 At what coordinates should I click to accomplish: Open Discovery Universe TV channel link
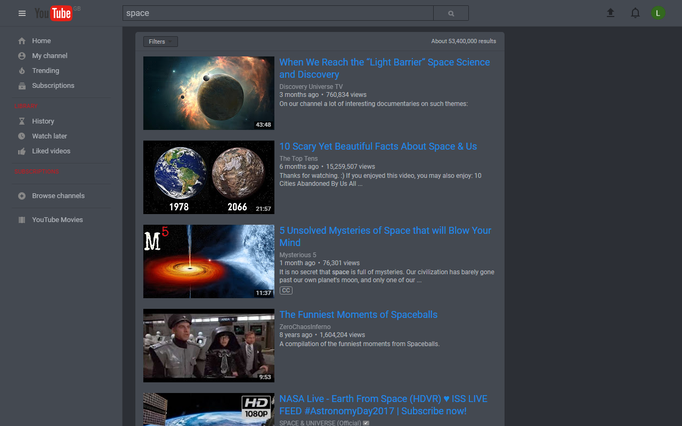point(311,87)
